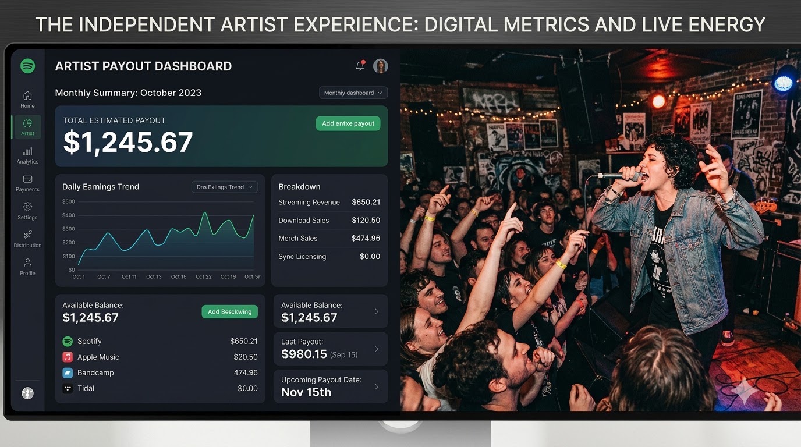Image resolution: width=801 pixels, height=447 pixels.
Task: Click the Add entxe payout button
Action: pyautogui.click(x=348, y=123)
